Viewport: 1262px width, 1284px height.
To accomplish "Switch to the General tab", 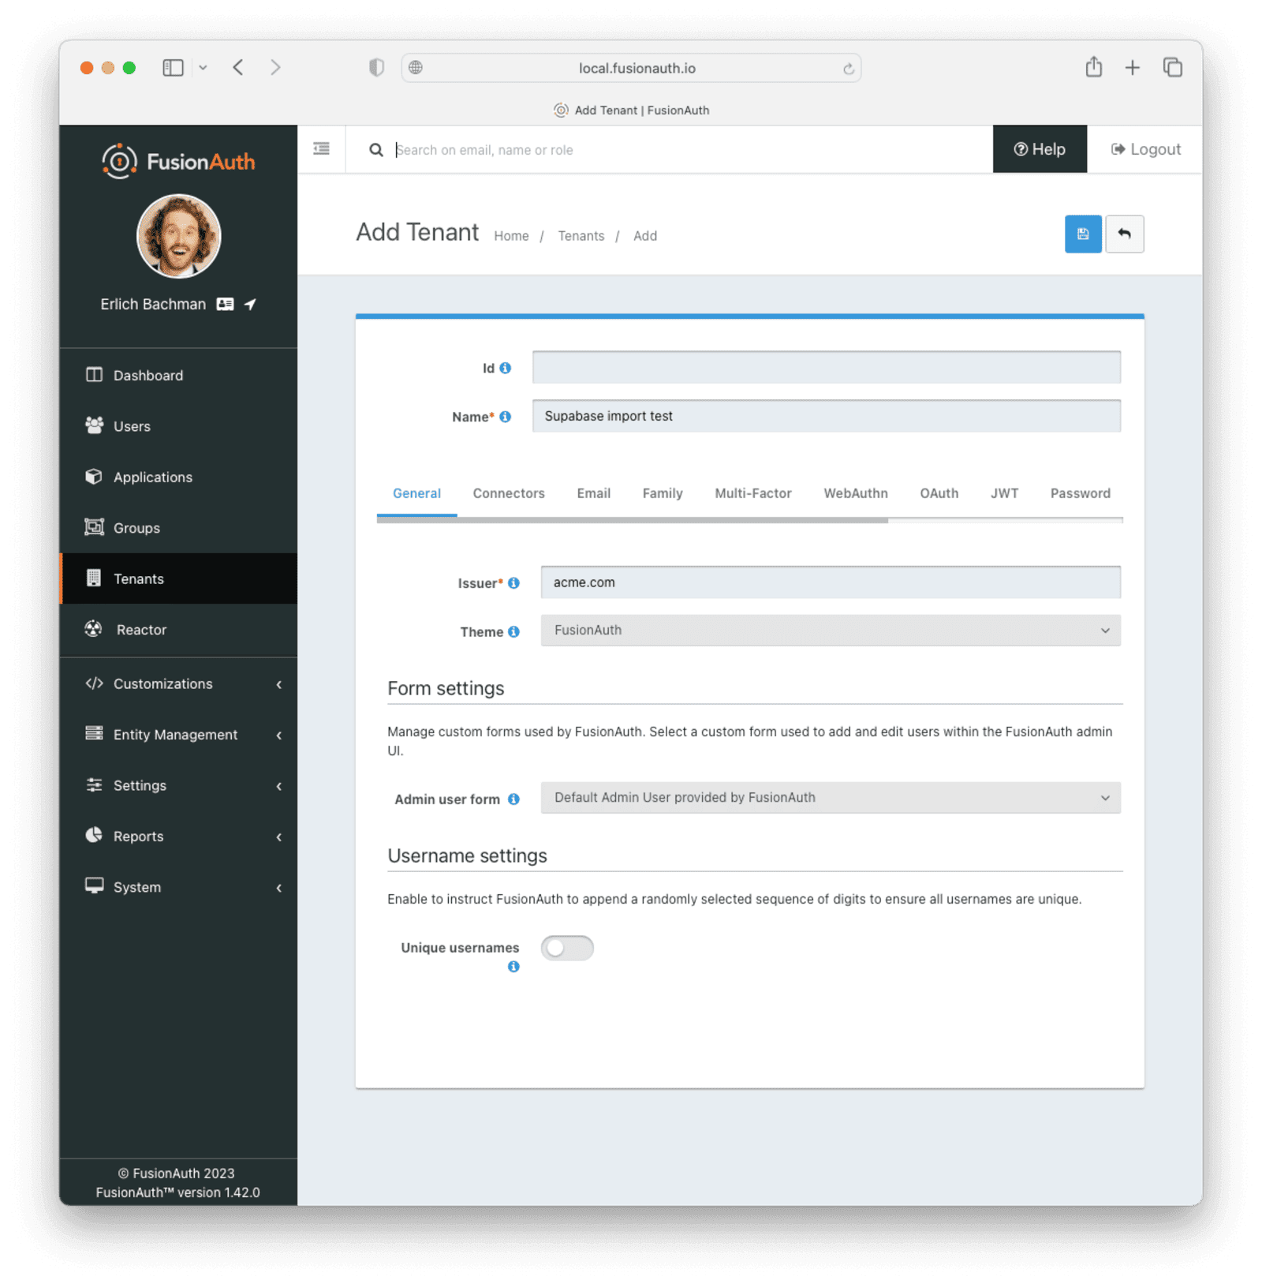I will click(416, 493).
